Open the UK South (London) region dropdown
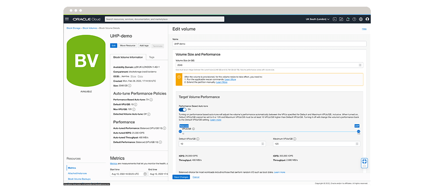This screenshot has width=430, height=195. (x=317, y=19)
